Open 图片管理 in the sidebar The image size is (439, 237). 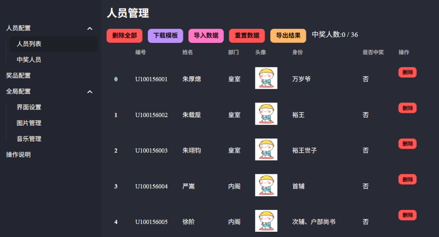tap(29, 123)
